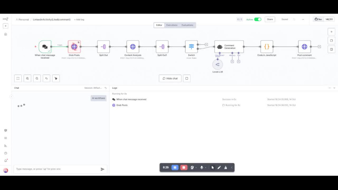Go to home overview in sidebar
Image resolution: width=338 pixels, height=190 pixels.
pyautogui.click(x=6, y=34)
